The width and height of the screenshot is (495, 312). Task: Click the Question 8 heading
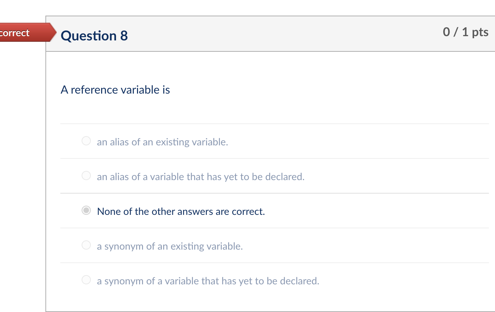[94, 35]
